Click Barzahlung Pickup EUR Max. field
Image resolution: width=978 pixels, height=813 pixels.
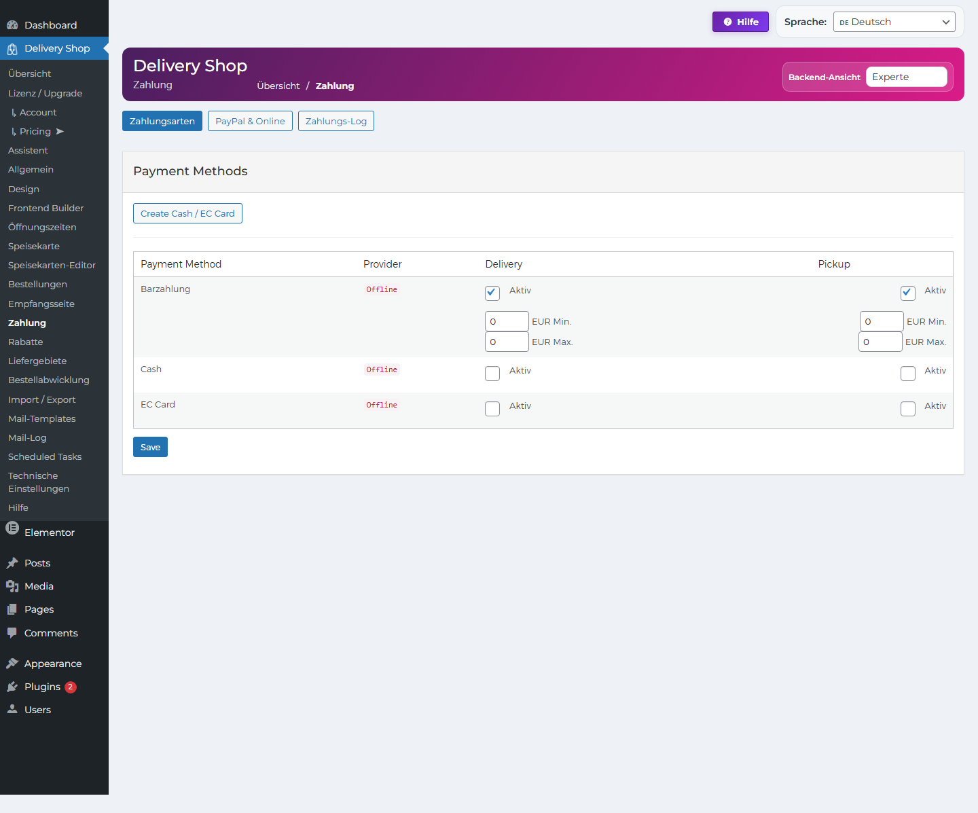[x=880, y=342]
